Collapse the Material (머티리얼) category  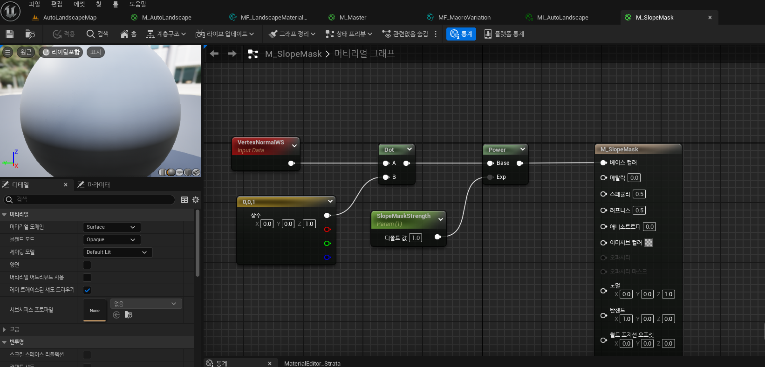(x=4, y=215)
